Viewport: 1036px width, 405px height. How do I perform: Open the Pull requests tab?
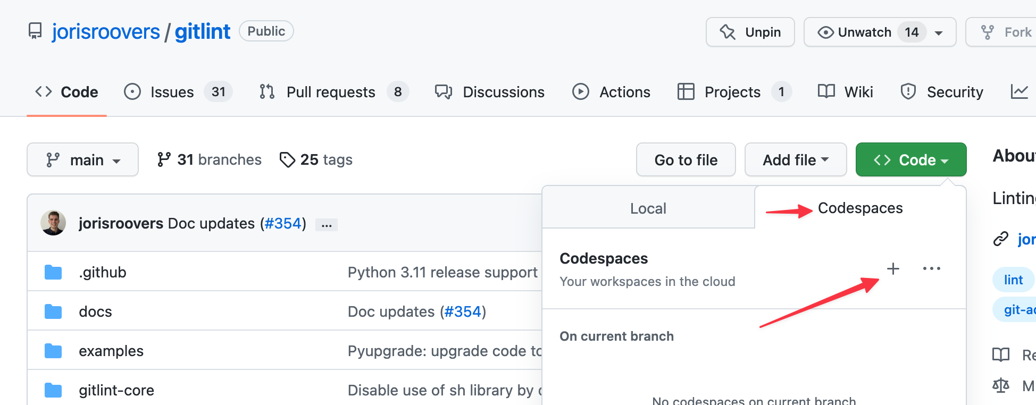333,92
